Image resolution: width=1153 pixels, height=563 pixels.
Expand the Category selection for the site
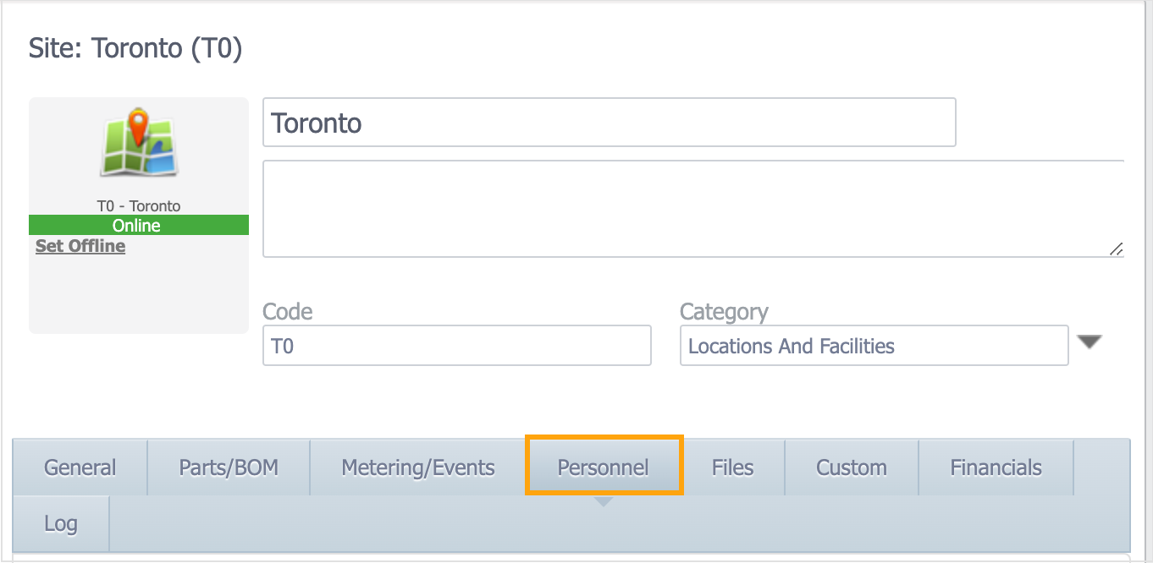click(1090, 341)
